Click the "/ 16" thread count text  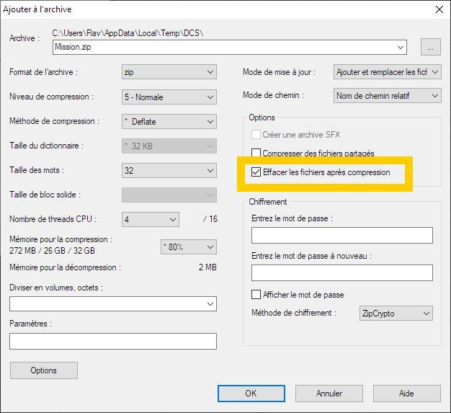(210, 219)
